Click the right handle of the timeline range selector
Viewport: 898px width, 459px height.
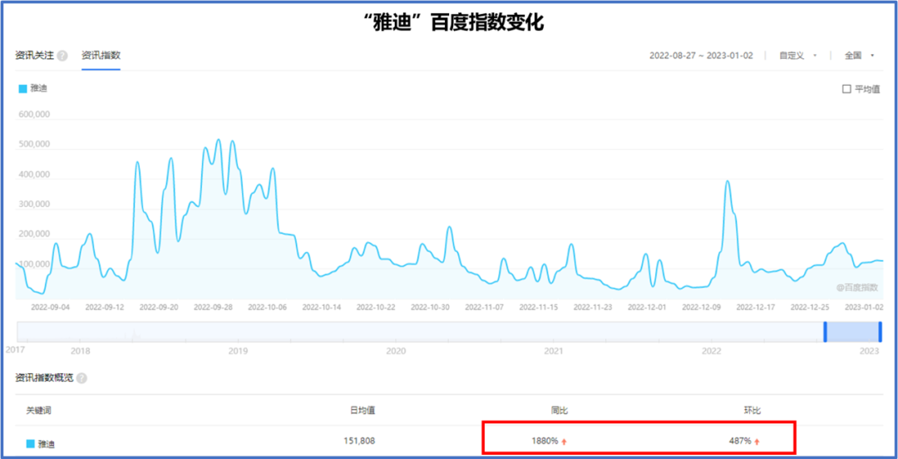880,332
